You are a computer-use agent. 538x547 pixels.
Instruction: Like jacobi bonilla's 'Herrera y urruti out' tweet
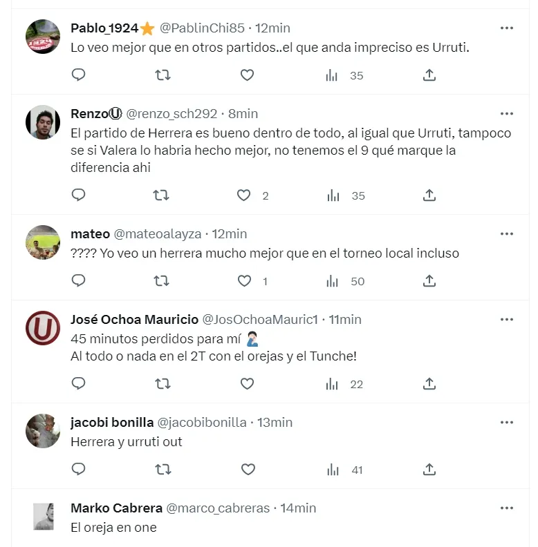tap(248, 470)
